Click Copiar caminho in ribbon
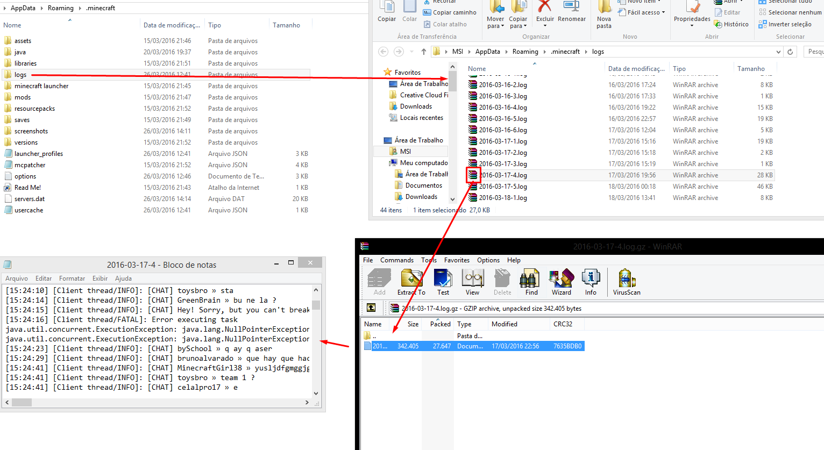The height and width of the screenshot is (450, 824). 450,12
